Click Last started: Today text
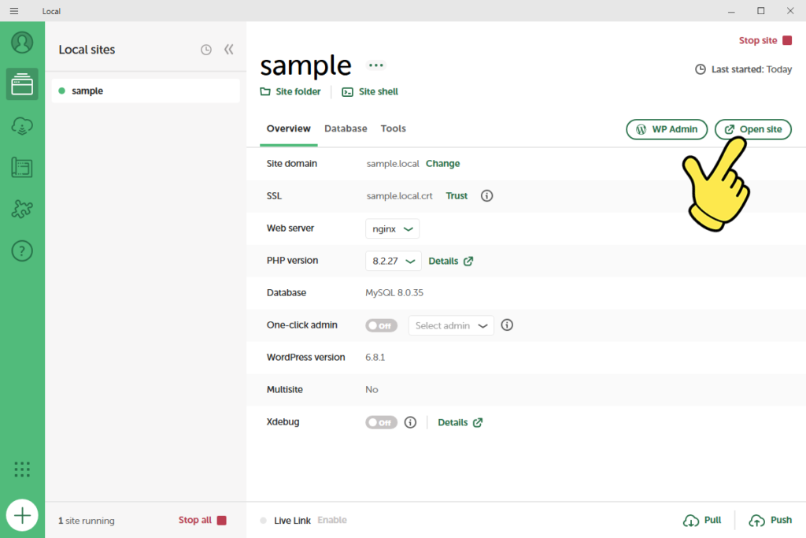 (x=752, y=69)
